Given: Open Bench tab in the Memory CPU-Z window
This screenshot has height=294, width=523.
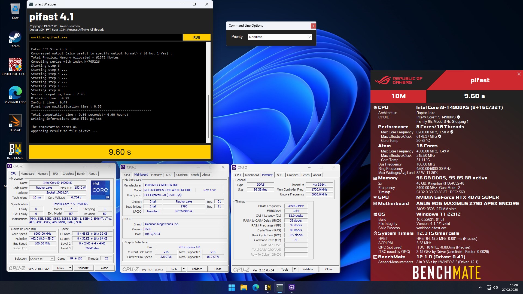Looking at the screenshot, I should point(306,175).
